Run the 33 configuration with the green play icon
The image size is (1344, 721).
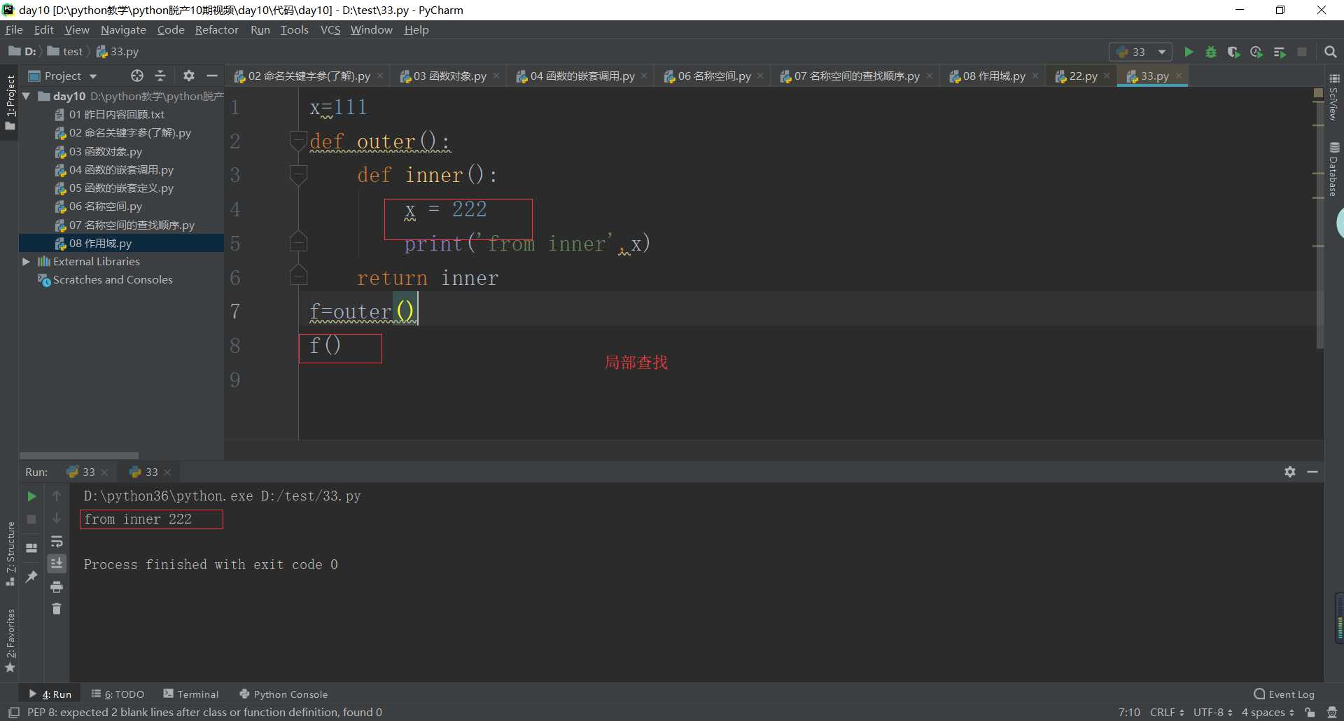point(1189,52)
